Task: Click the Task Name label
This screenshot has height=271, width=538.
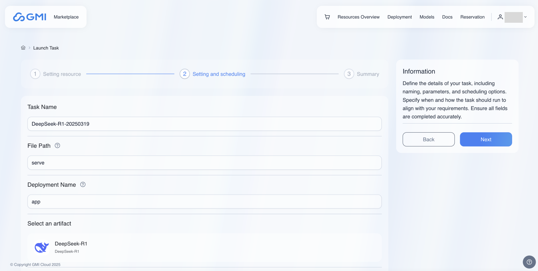Action: coord(42,107)
